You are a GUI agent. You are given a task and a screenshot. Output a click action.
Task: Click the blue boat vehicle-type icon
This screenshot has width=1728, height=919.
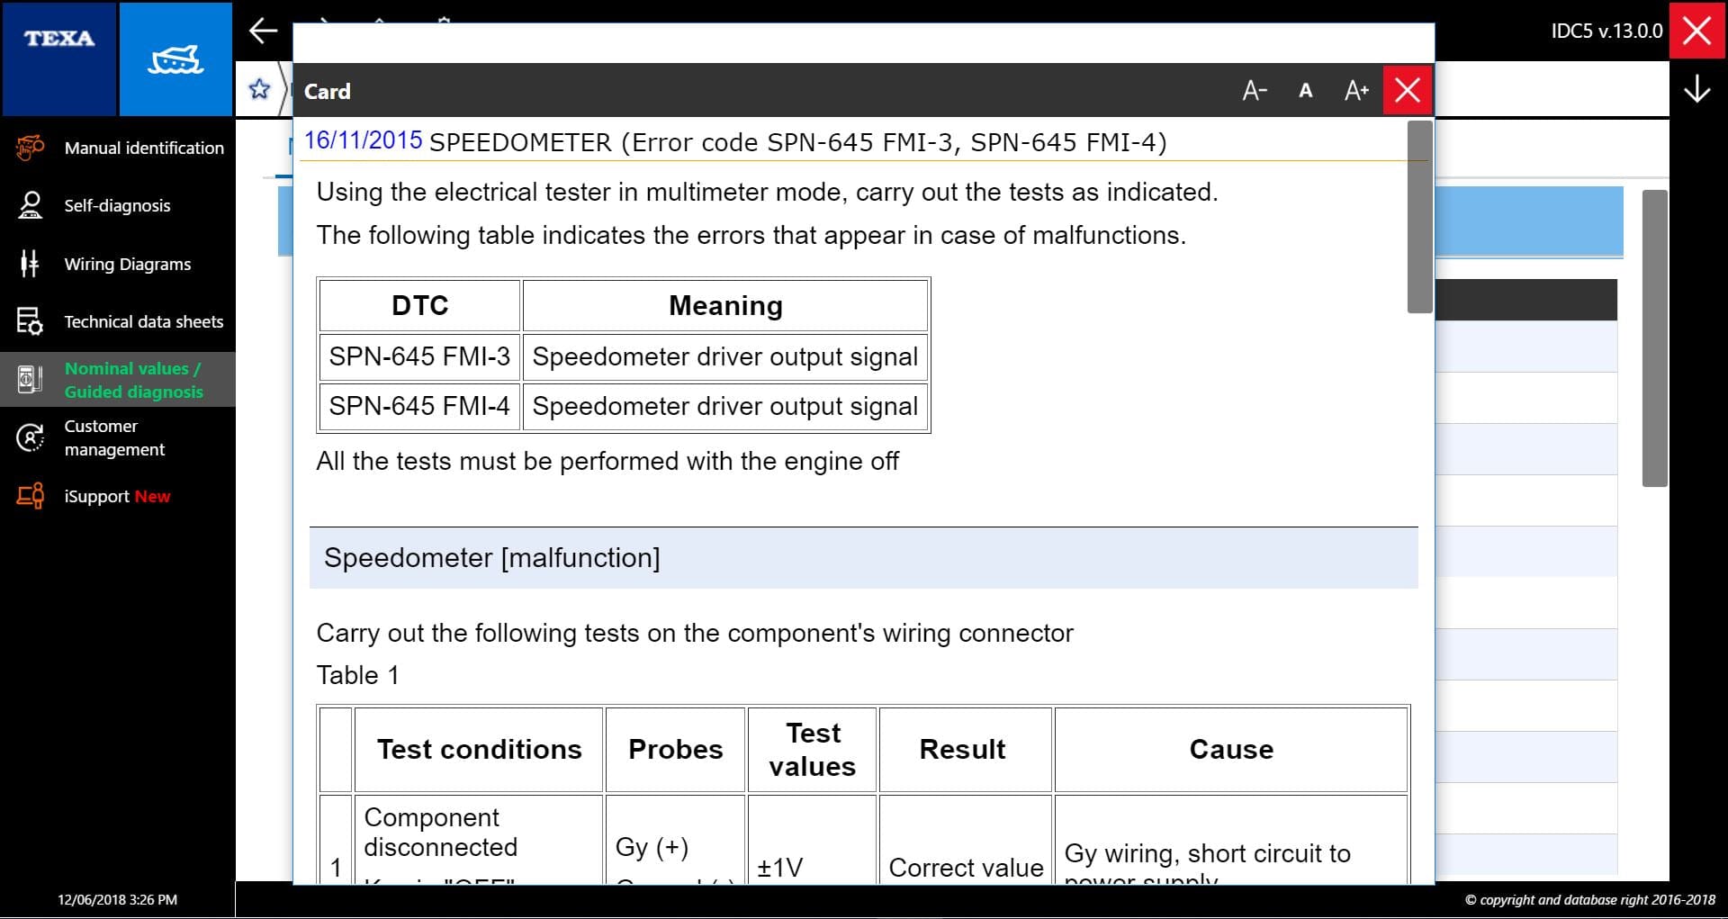[x=175, y=59]
